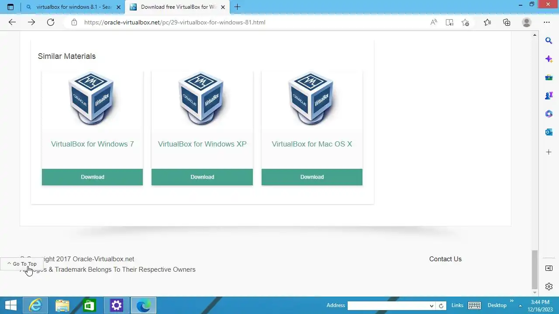Open File Explorer from taskbar
The width and height of the screenshot is (559, 314).
tap(62, 305)
